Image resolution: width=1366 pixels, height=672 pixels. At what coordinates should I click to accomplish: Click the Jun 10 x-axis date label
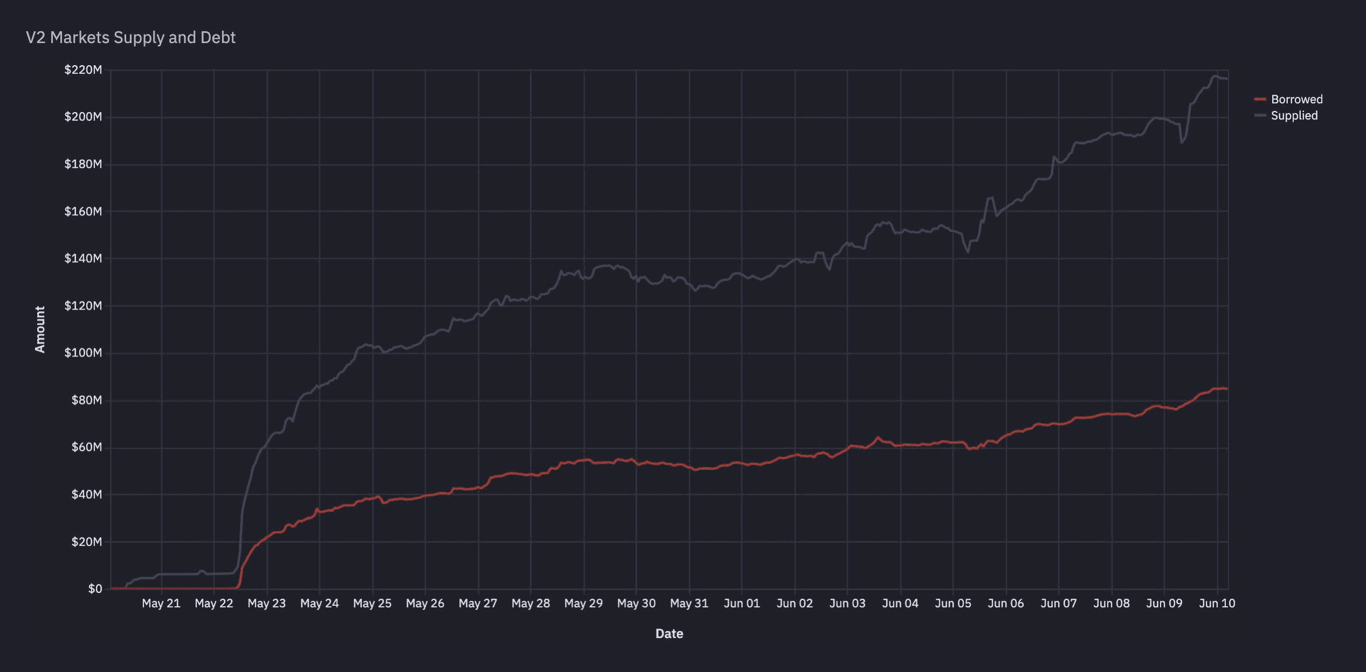[1217, 603]
